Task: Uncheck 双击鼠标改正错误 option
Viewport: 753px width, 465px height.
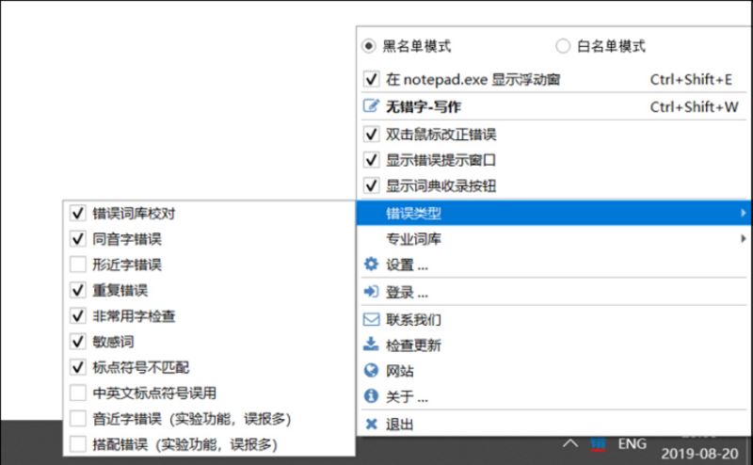Action: tap(371, 134)
